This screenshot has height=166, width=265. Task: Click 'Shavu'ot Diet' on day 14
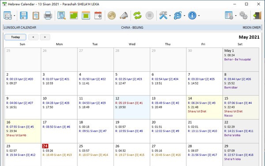click(197, 111)
